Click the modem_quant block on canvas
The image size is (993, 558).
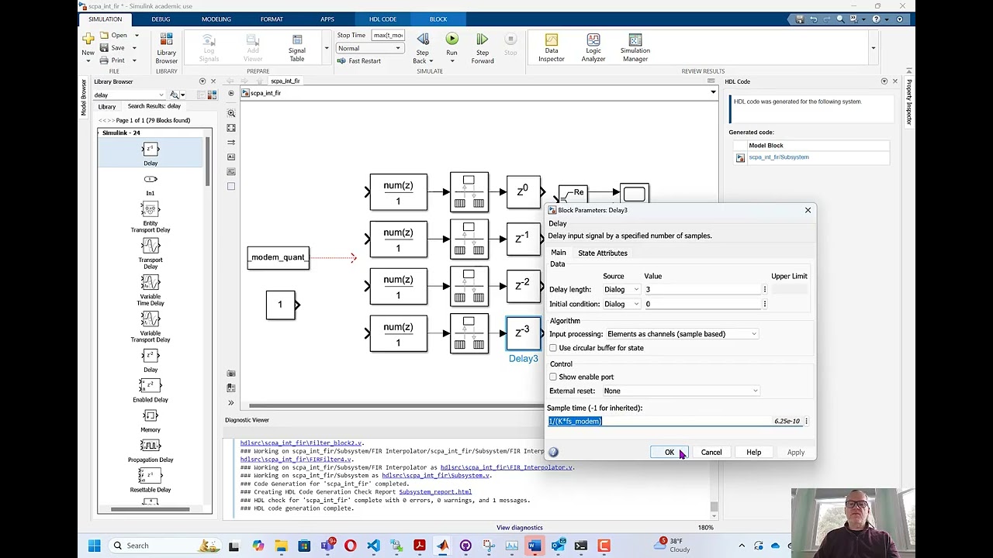pyautogui.click(x=278, y=257)
